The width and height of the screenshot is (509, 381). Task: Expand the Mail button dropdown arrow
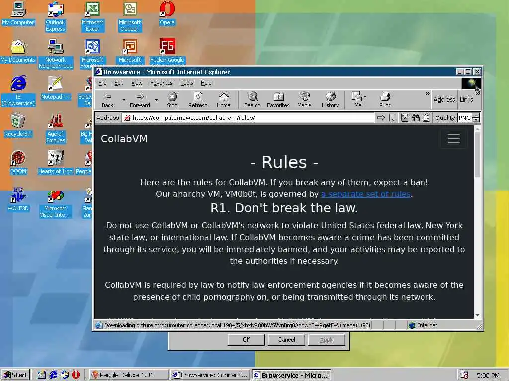tap(365, 96)
